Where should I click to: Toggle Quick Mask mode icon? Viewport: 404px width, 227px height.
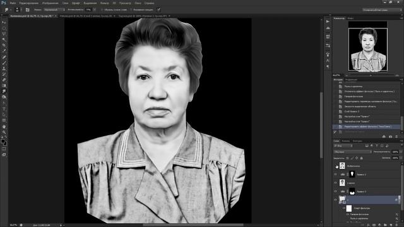pos(4,149)
